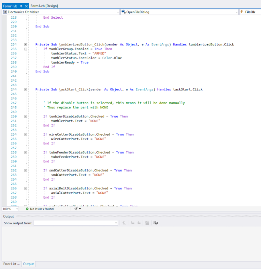This screenshot has width=261, height=269.
Task: Click the No issues found status indicator
Action: pos(39,209)
